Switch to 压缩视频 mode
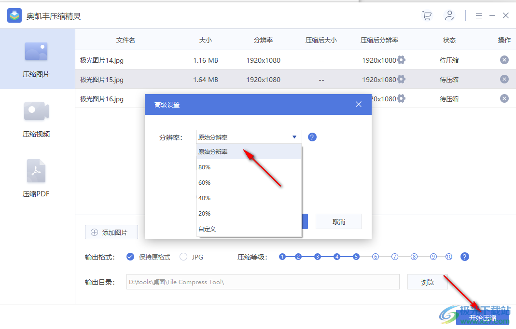This screenshot has width=516, height=329. coord(36,119)
